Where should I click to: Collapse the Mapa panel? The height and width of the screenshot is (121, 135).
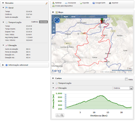tap(53, 12)
